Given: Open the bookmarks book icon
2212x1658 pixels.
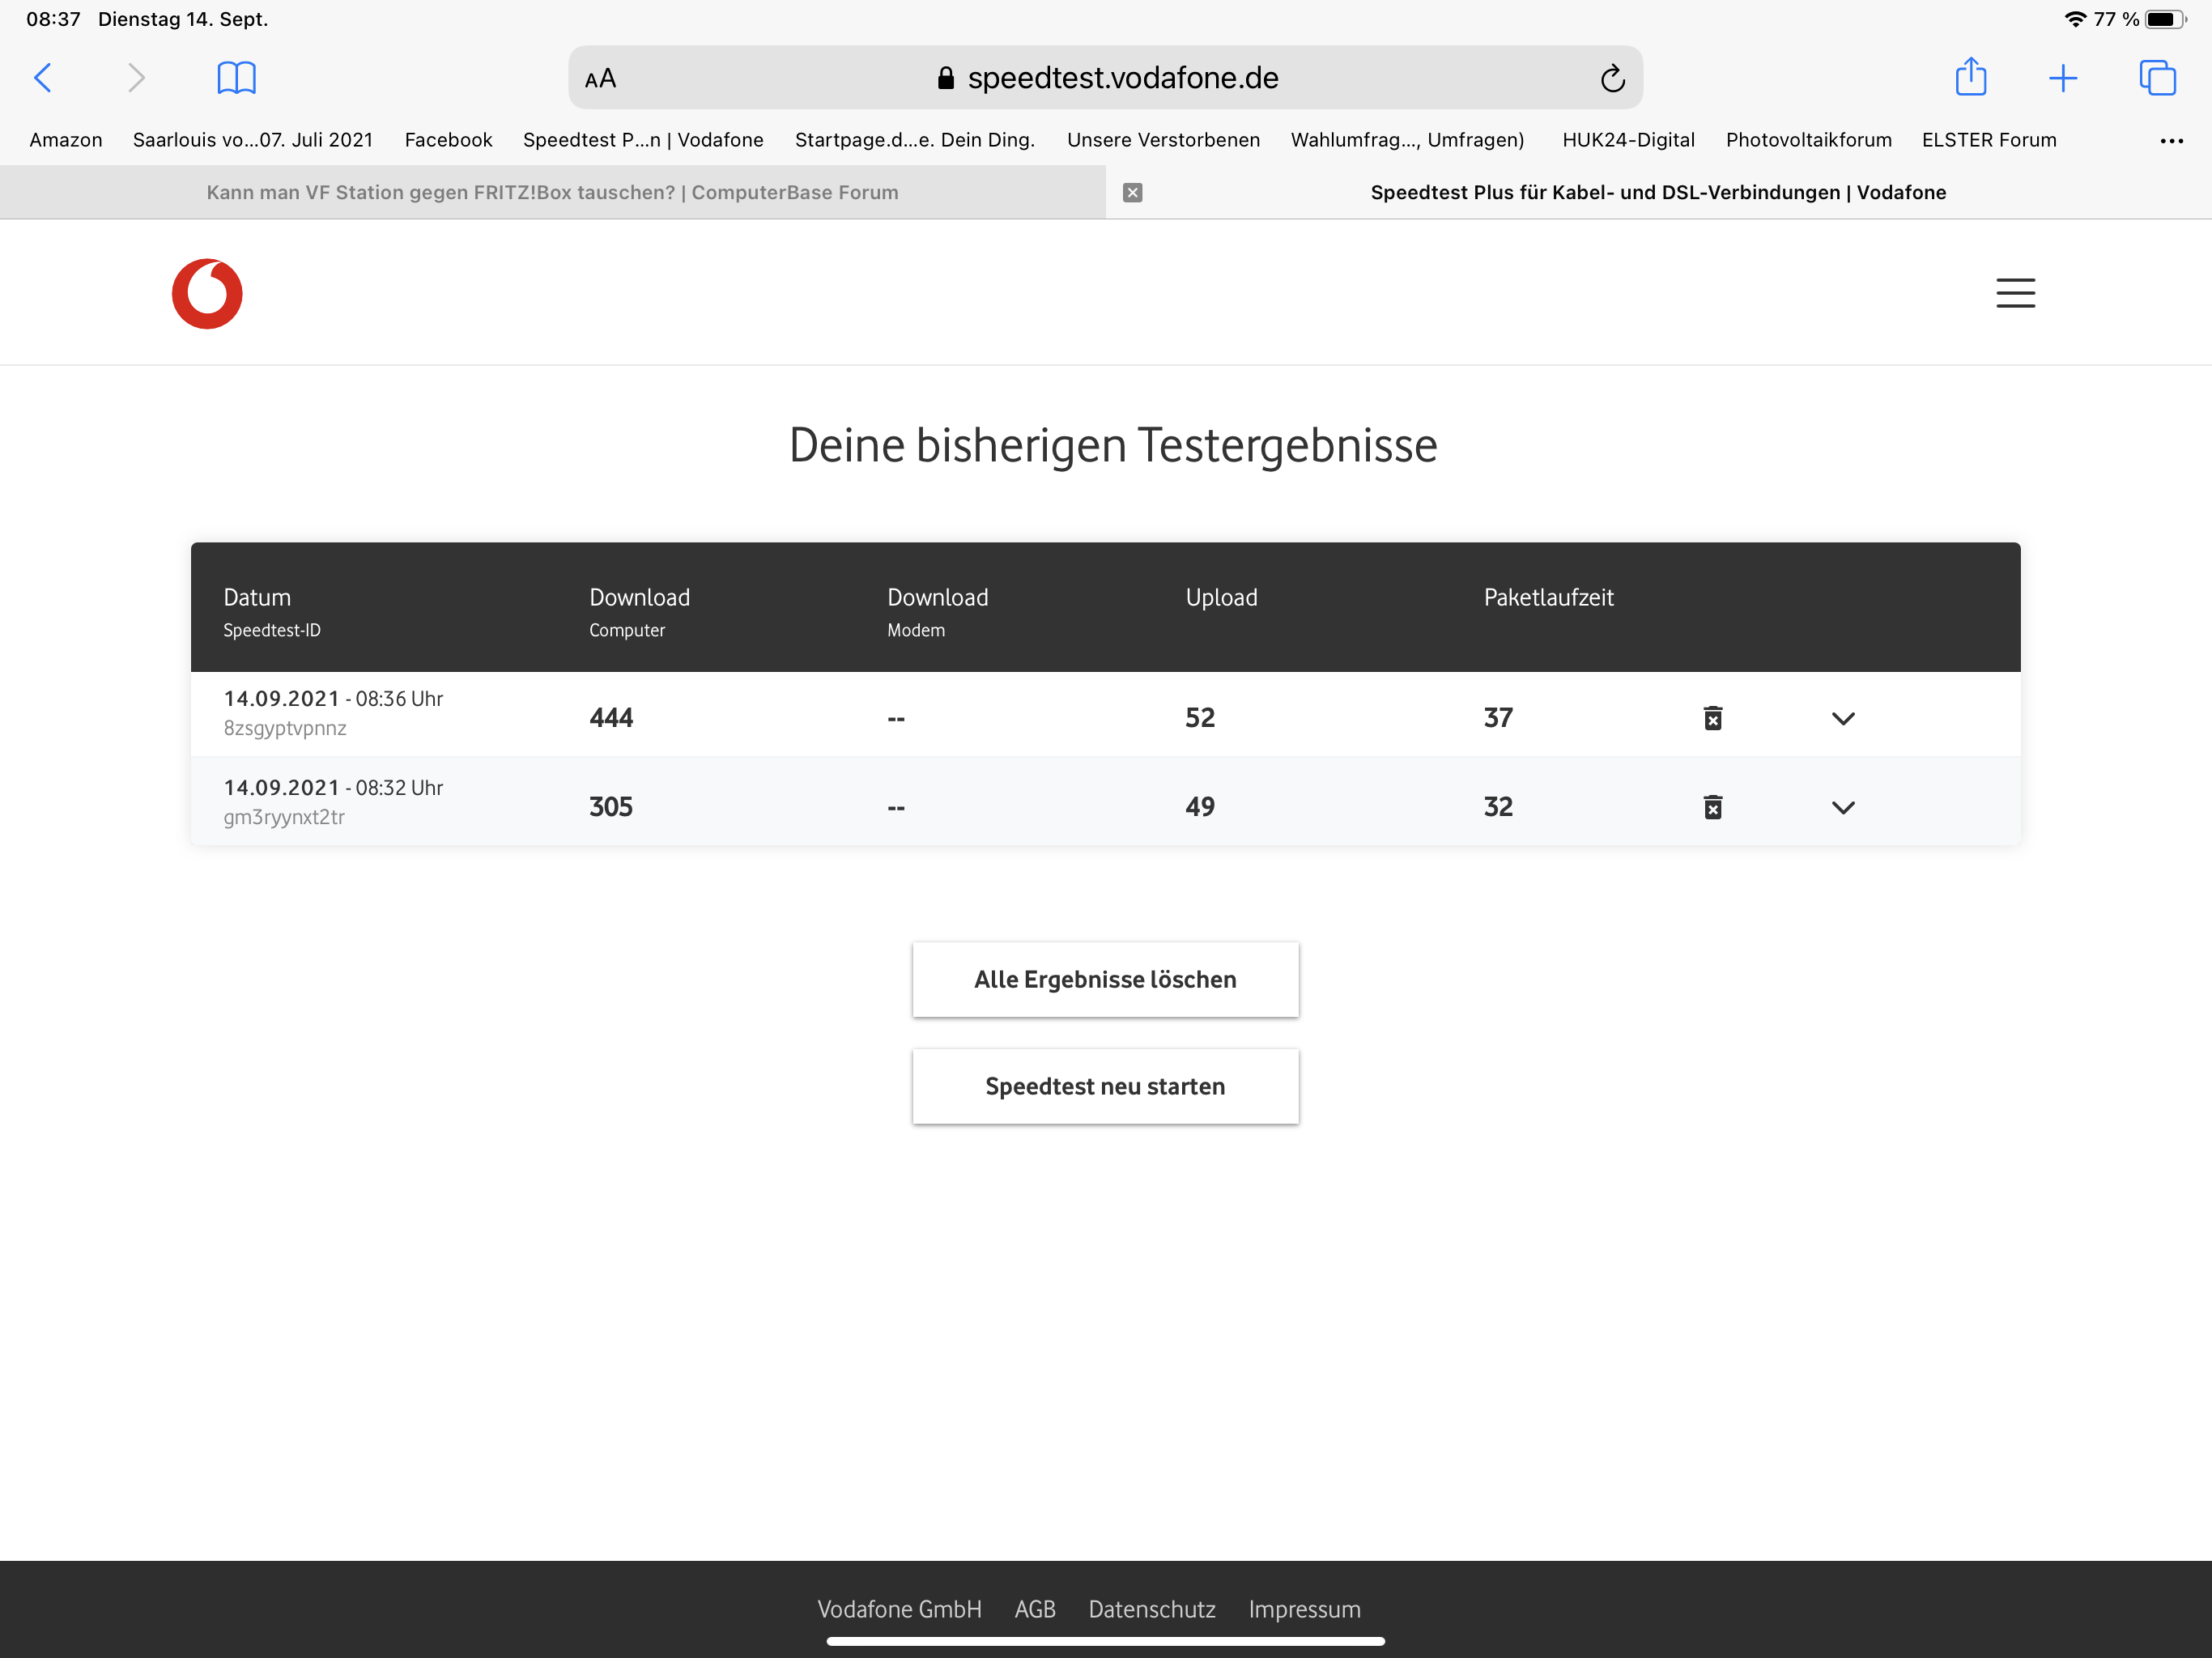Looking at the screenshot, I should 236,77.
